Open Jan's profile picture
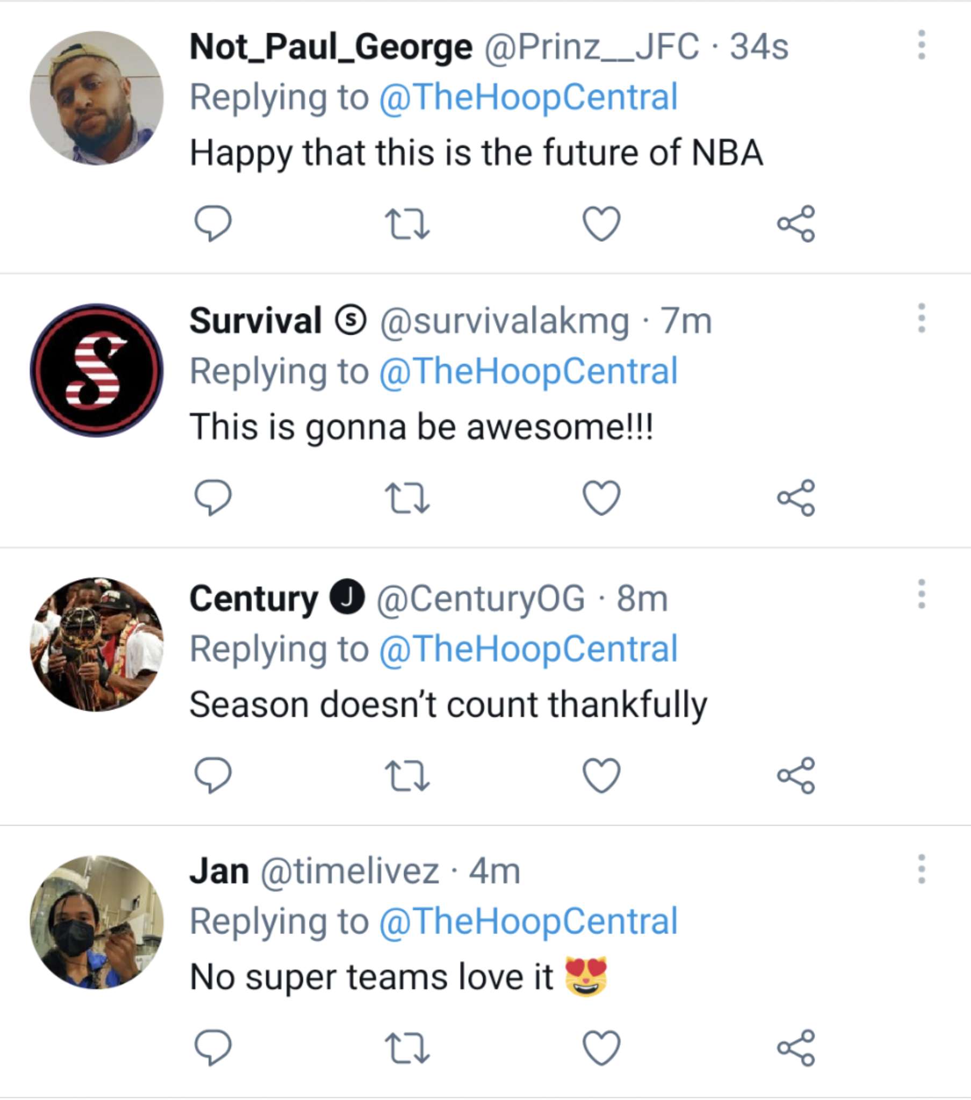 (96, 922)
